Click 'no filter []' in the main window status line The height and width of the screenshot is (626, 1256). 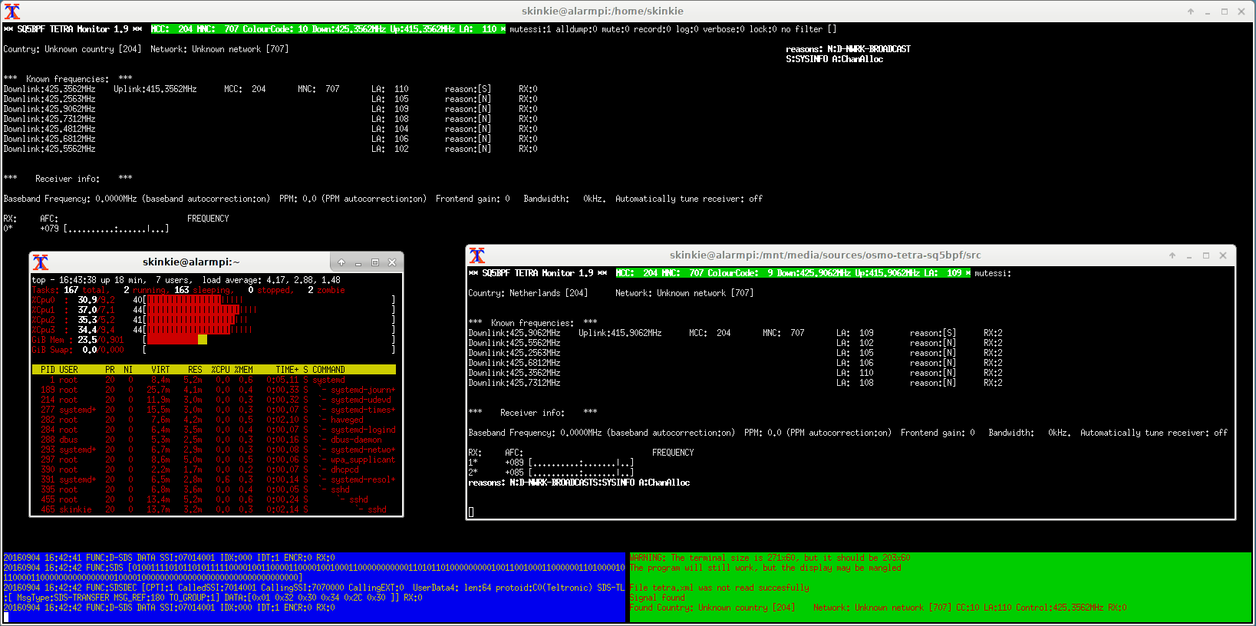[x=809, y=29]
